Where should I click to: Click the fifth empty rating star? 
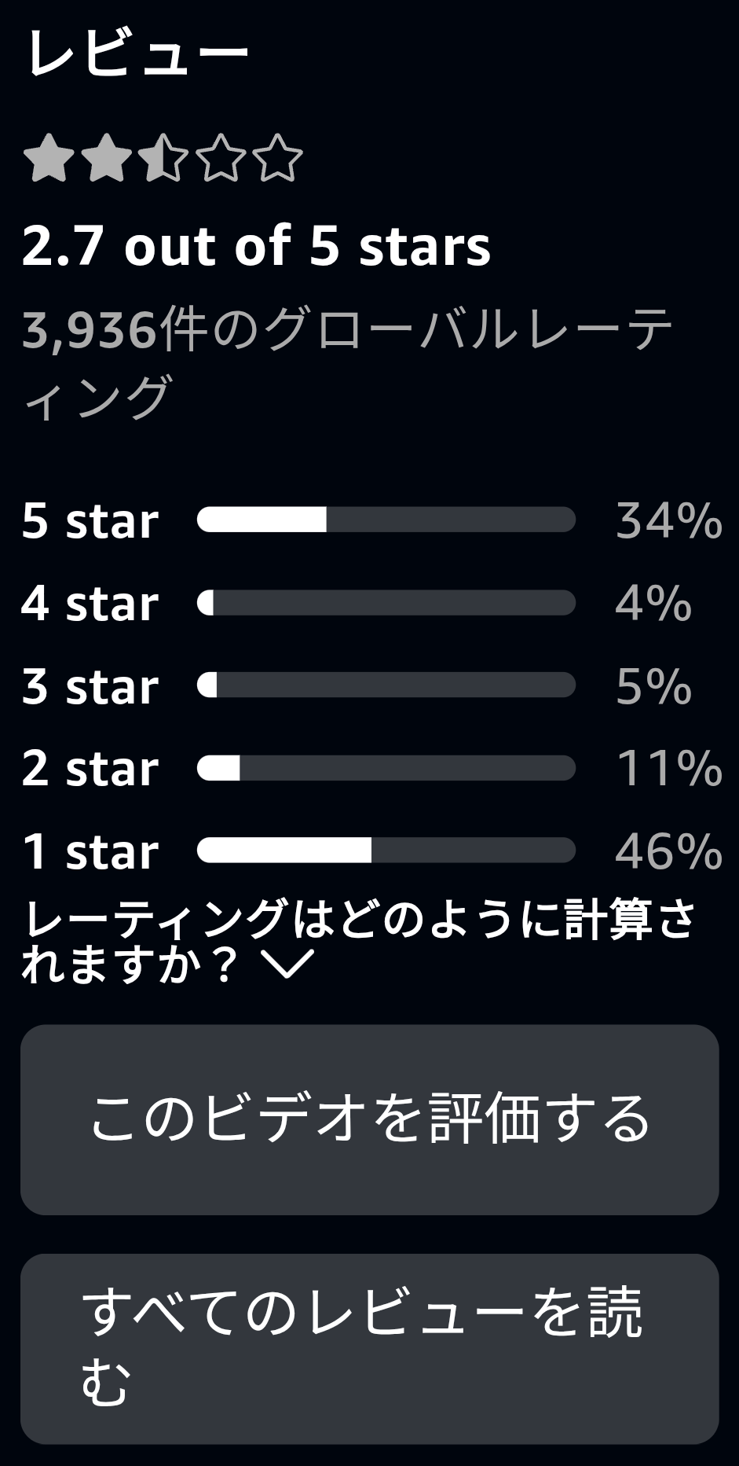pyautogui.click(x=278, y=158)
